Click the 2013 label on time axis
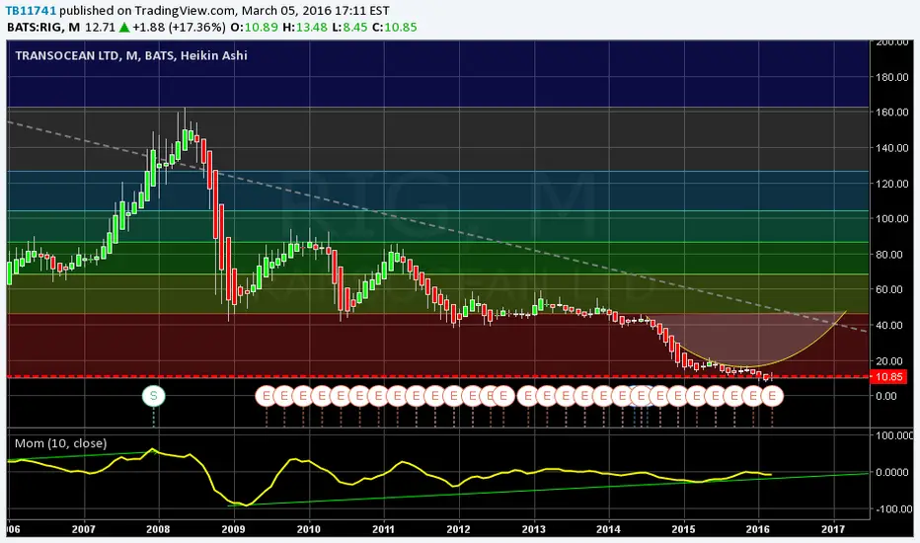Viewport: 920px width, 543px height. click(x=533, y=529)
